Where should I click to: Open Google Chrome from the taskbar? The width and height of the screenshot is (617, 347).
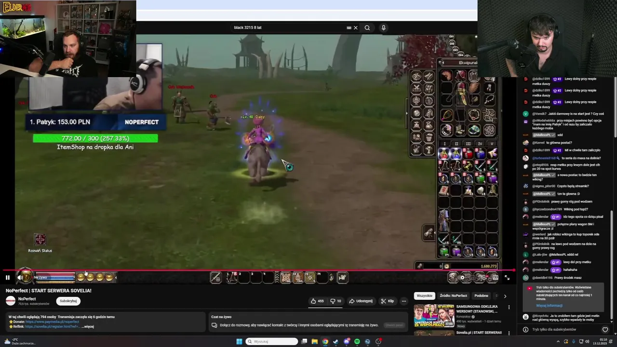click(x=325, y=341)
